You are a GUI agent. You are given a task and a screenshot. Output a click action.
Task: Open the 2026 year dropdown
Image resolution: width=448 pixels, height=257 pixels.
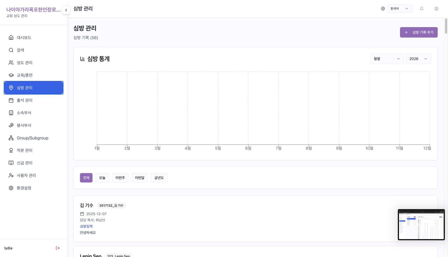418,59
